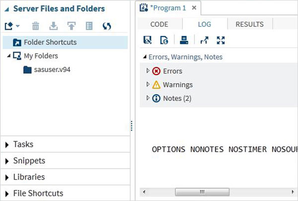Open the Properties icon in files toolbar

[x=89, y=25]
